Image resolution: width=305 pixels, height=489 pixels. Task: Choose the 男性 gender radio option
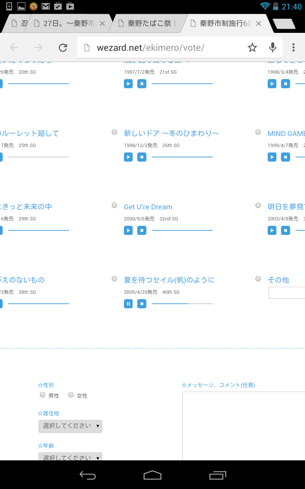coord(43,395)
